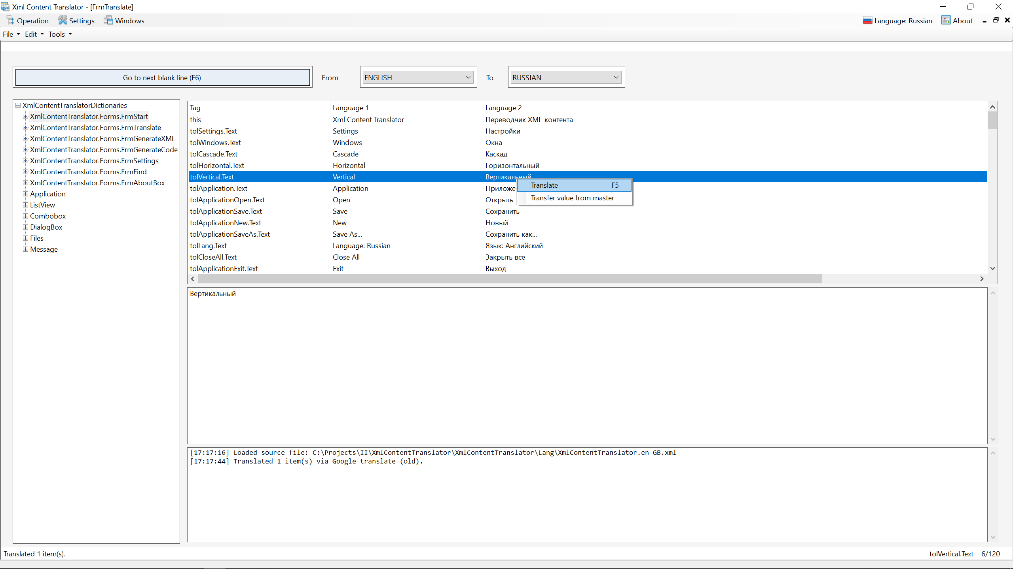
Task: Open the File menu
Action: 11,34
